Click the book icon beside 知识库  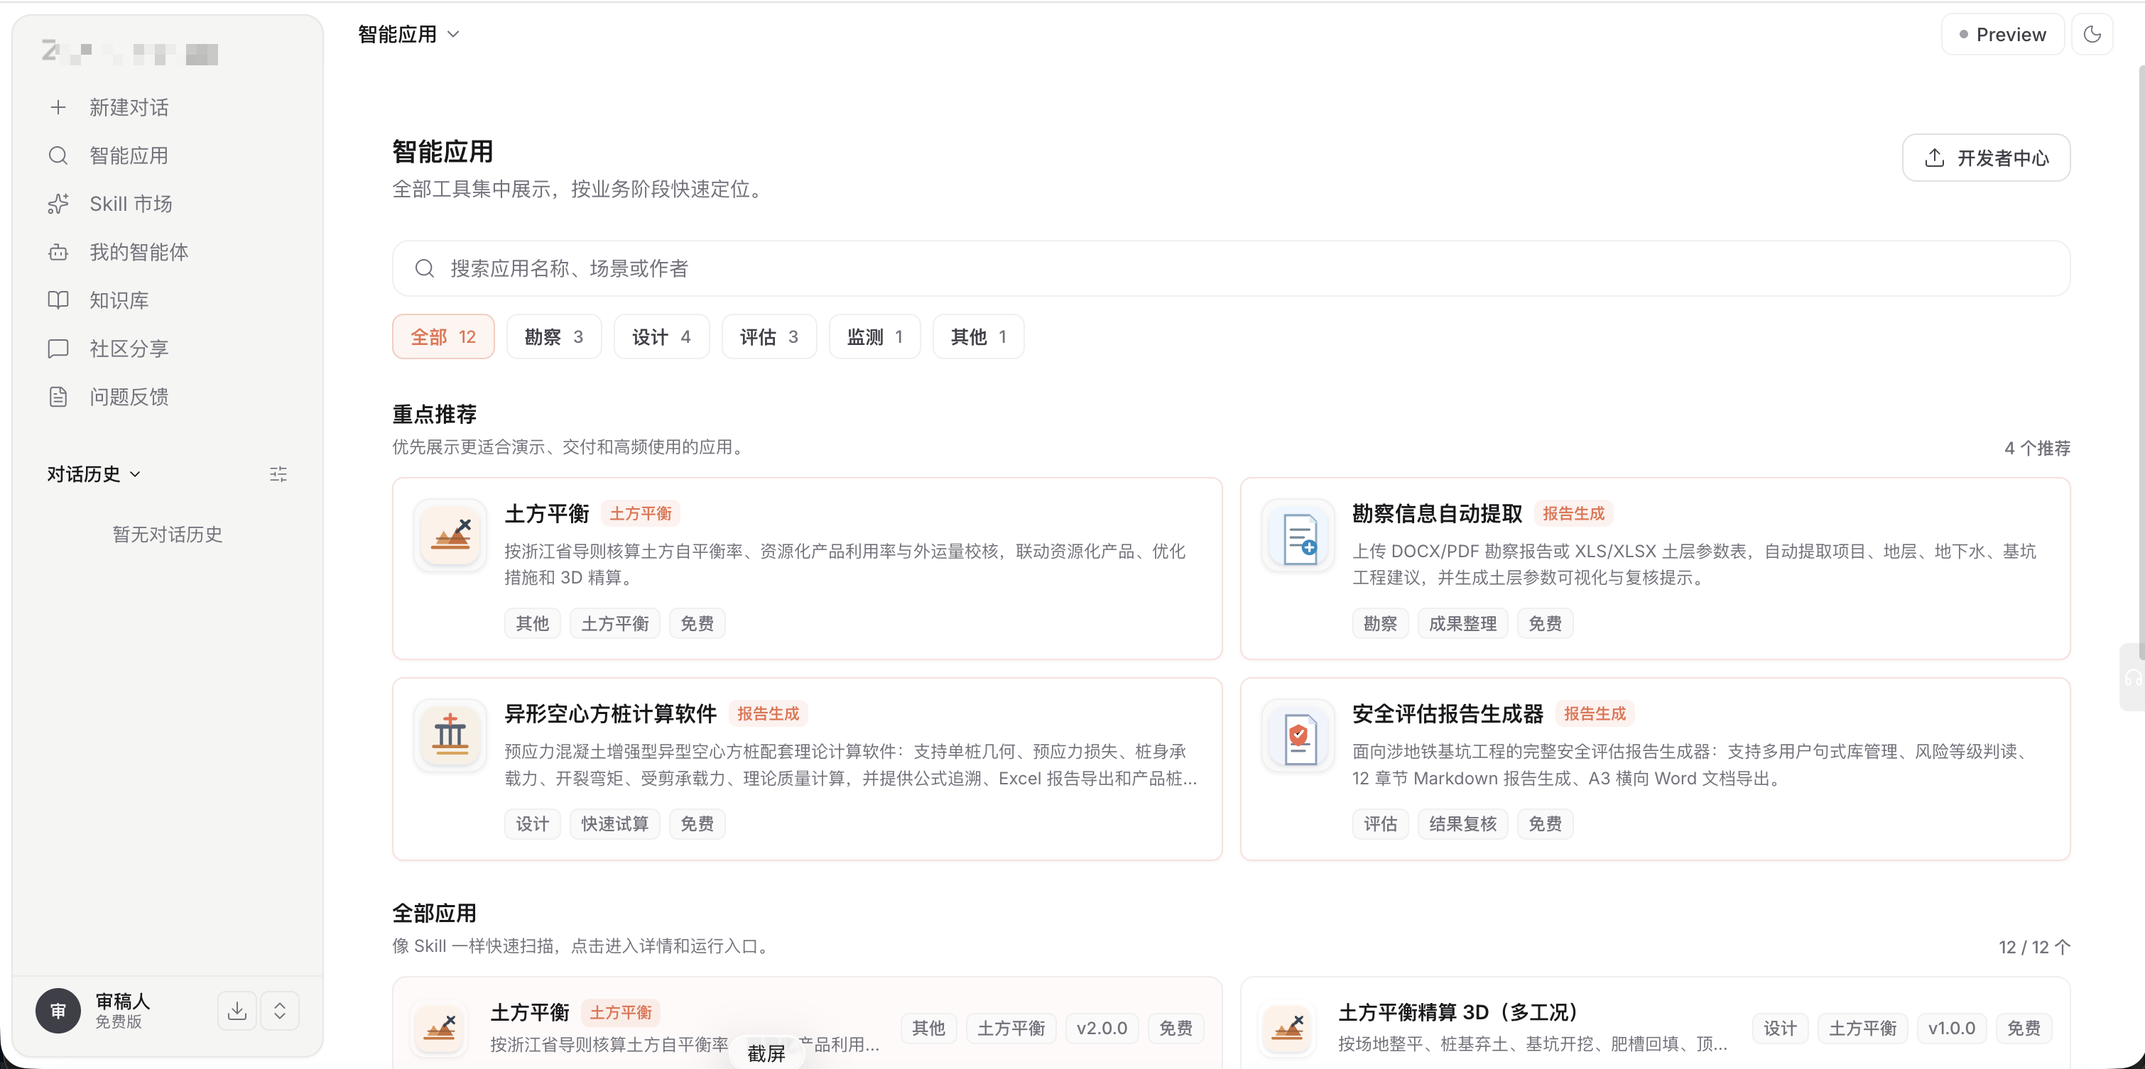click(x=58, y=300)
